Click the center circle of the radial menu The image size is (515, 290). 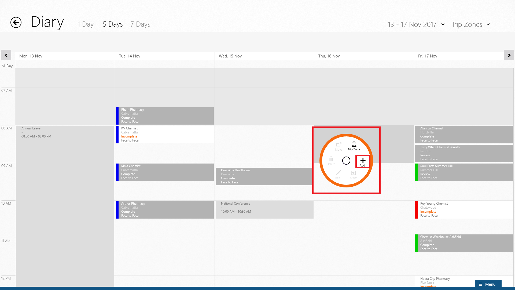click(x=346, y=161)
